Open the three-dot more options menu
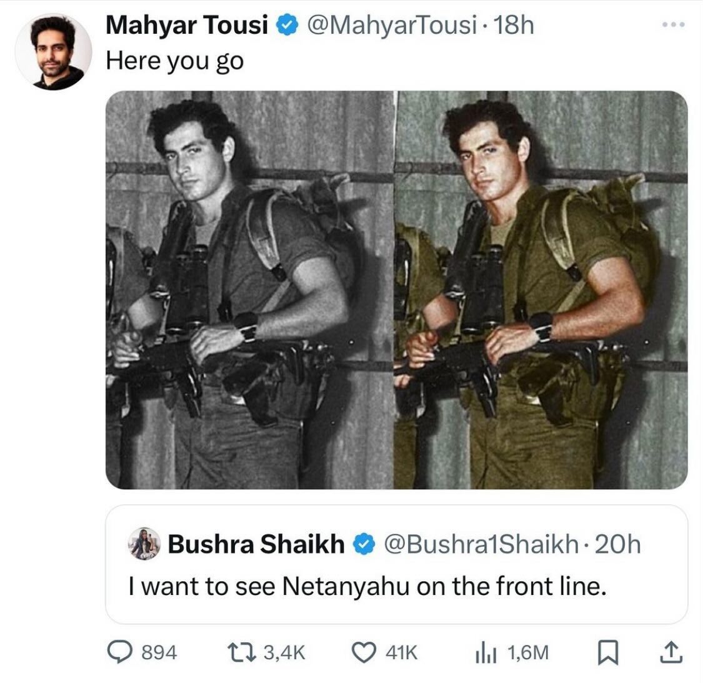The image size is (703, 683). tap(674, 24)
